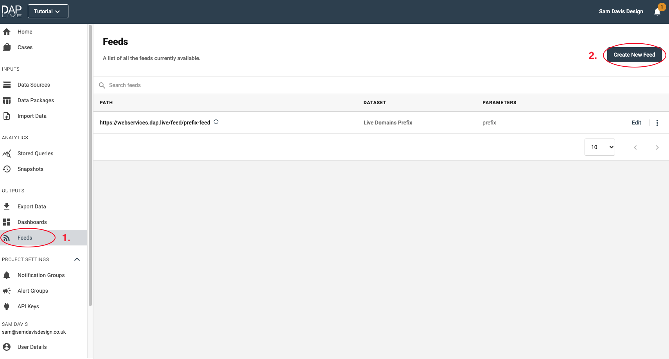Click the sidebar vertical scrollbar
The image size is (669, 359).
[90, 165]
